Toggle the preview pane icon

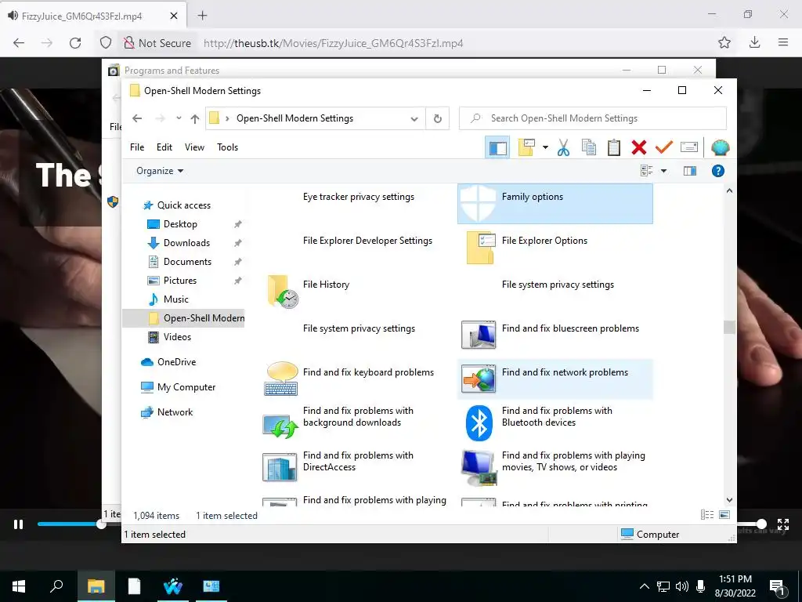pyautogui.click(x=690, y=171)
